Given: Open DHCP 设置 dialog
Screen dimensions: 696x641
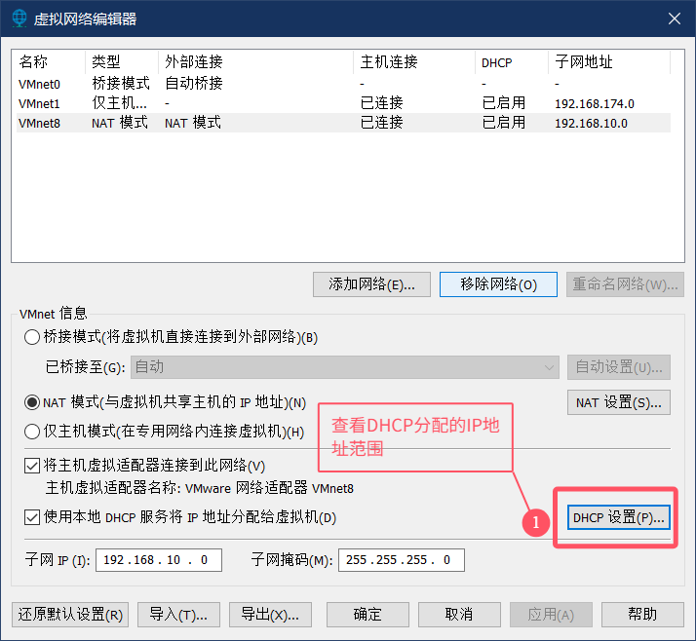Looking at the screenshot, I should [618, 517].
